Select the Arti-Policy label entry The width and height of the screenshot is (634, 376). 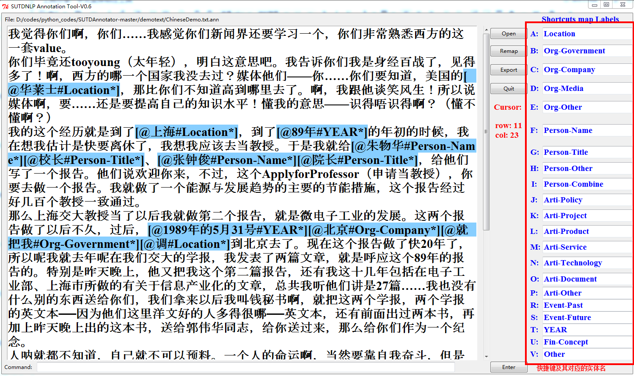[x=588, y=200]
